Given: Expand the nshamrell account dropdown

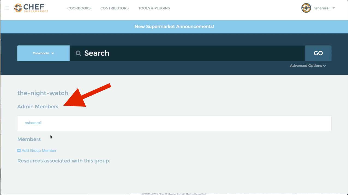Looking at the screenshot, I should pos(322,8).
